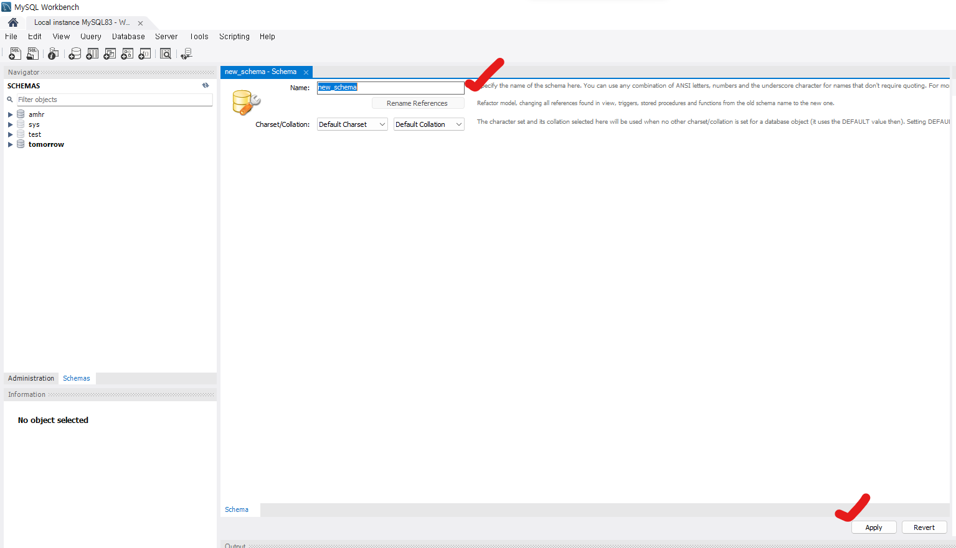
Task: Open the View menu
Action: pos(61,37)
